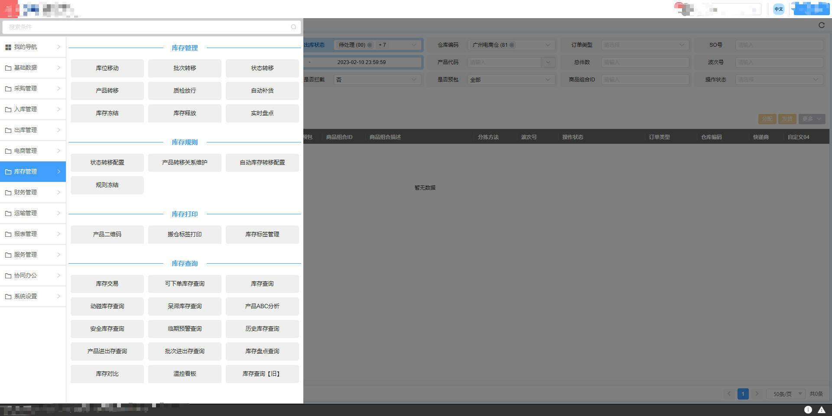Click the refresh icon at top right
832x416 pixels.
click(x=821, y=25)
